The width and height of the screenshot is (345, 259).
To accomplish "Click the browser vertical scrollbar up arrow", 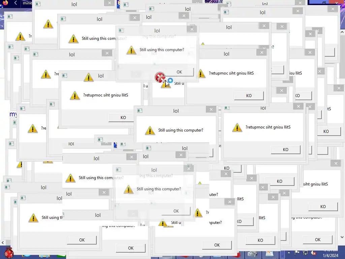I will (342, 32).
